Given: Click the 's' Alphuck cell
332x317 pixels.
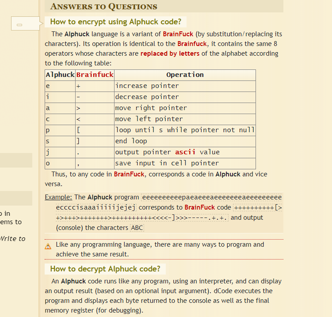Looking at the screenshot, I should (60, 141).
